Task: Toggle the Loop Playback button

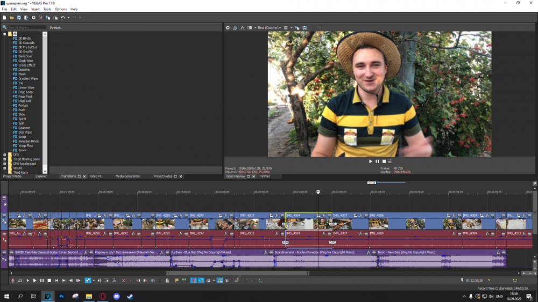Action: 20,281
